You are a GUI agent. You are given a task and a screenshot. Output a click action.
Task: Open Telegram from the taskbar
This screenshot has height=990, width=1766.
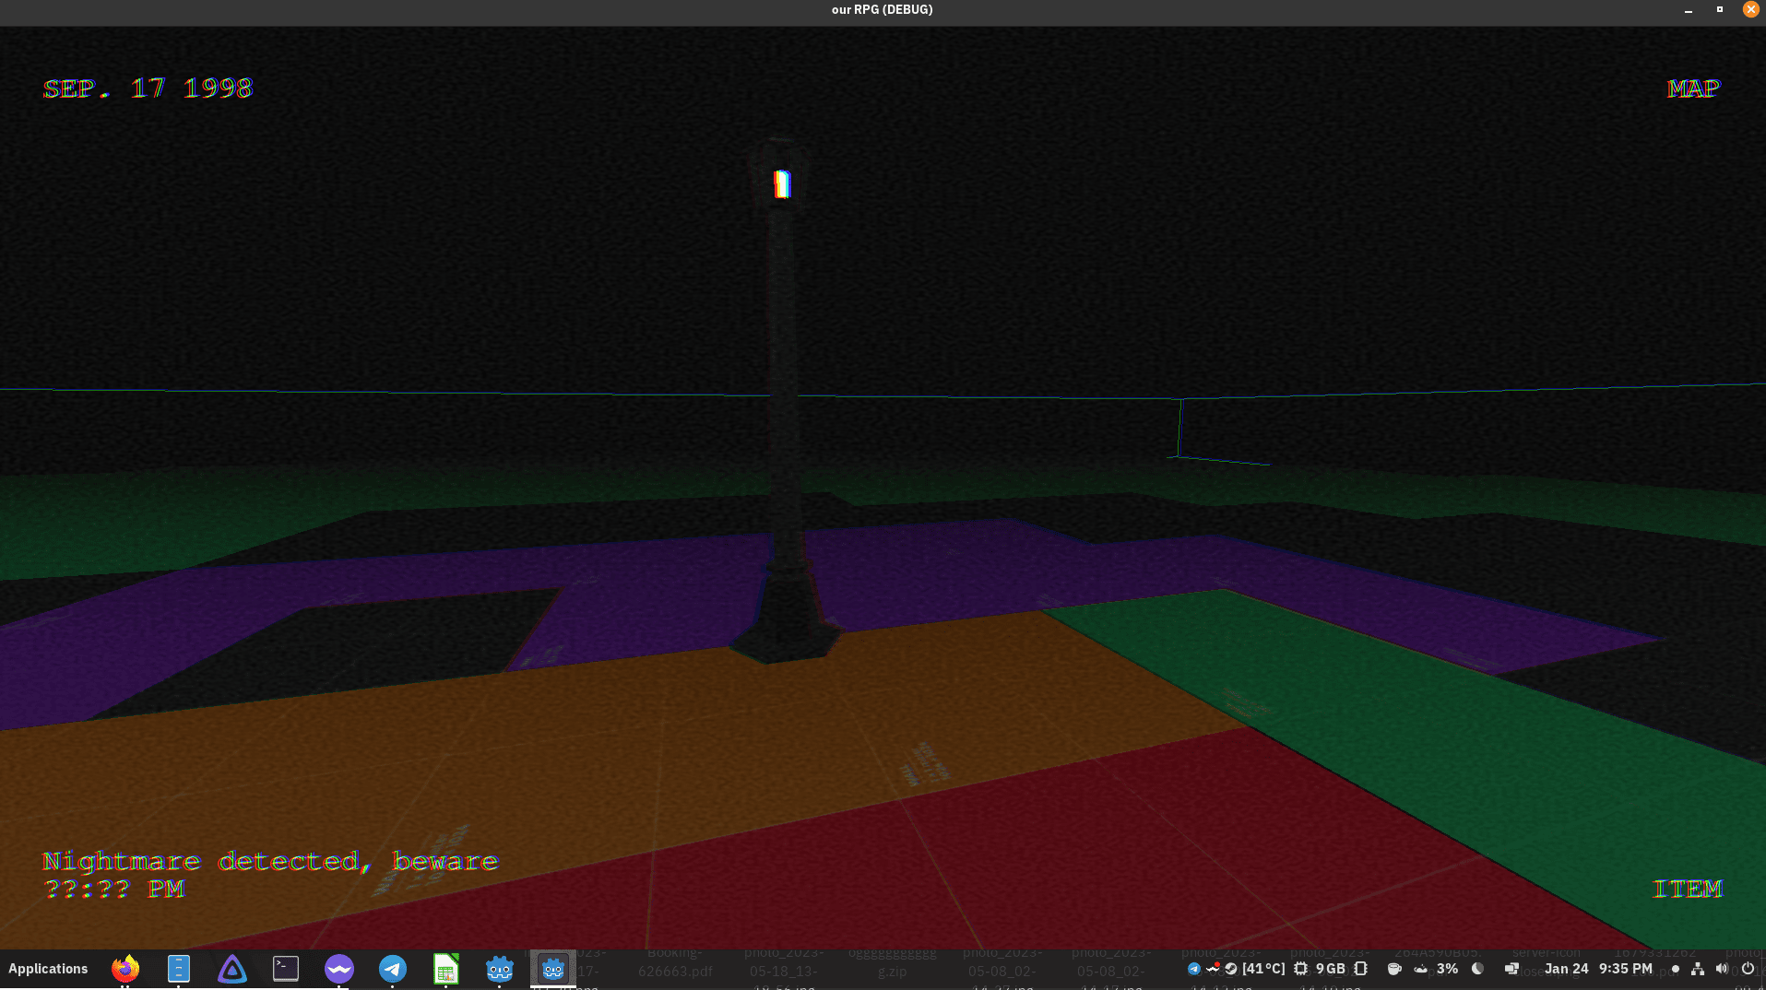pyautogui.click(x=393, y=969)
